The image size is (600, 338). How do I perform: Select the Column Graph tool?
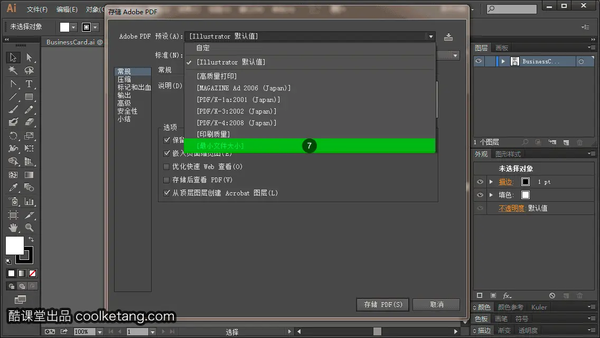click(29, 201)
